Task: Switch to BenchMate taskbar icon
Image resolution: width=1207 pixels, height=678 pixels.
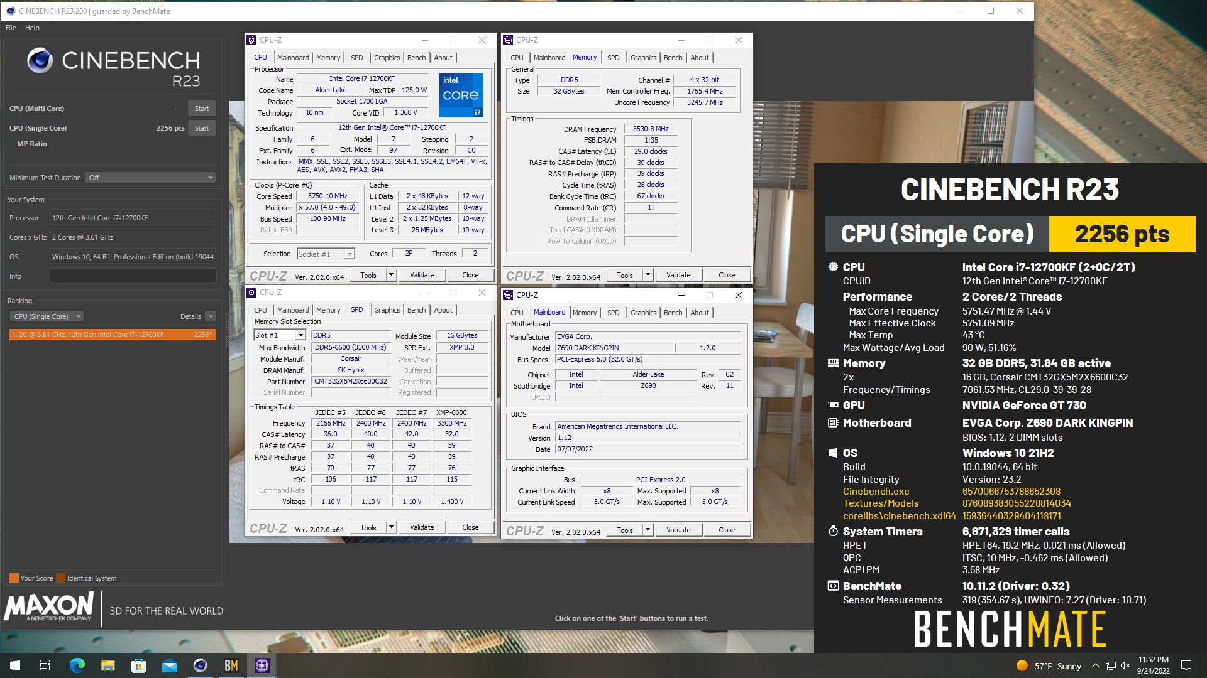Action: click(231, 665)
